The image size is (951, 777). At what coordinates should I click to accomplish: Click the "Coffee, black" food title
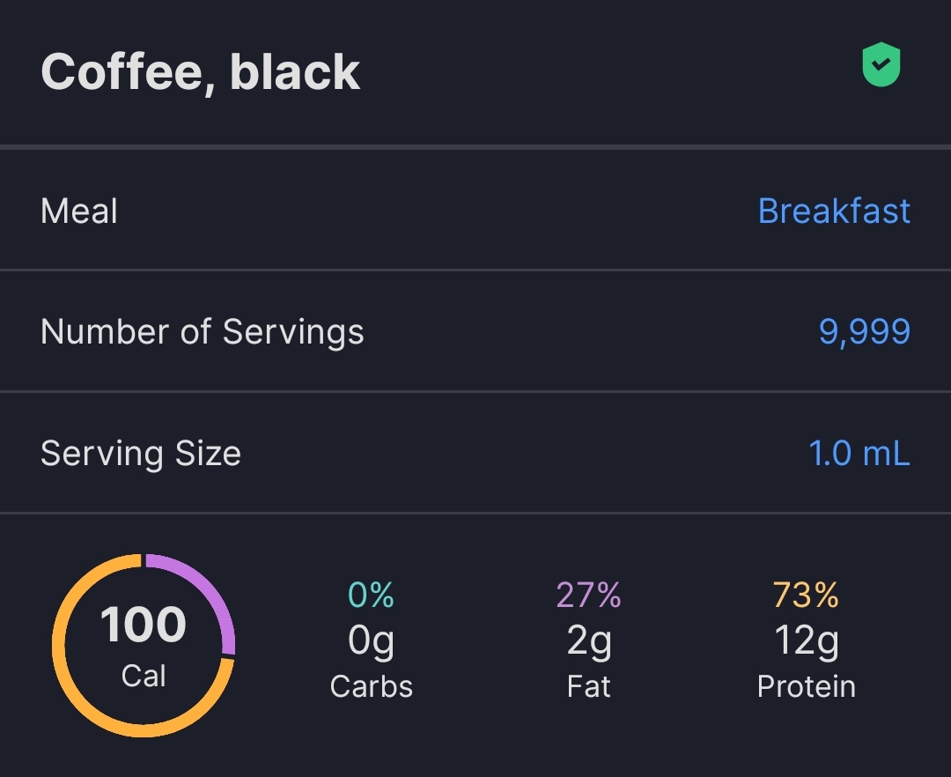[200, 71]
